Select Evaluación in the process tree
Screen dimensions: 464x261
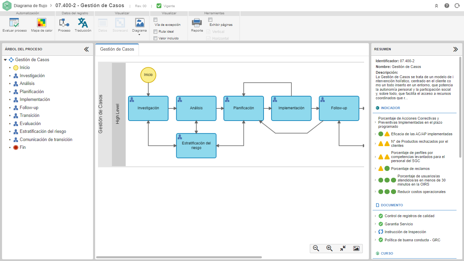(30, 124)
